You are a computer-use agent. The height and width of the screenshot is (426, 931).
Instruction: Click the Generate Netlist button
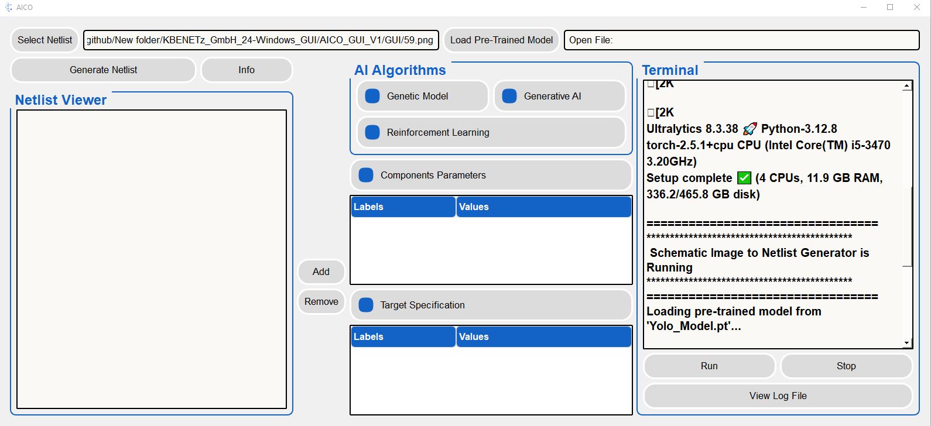(103, 70)
